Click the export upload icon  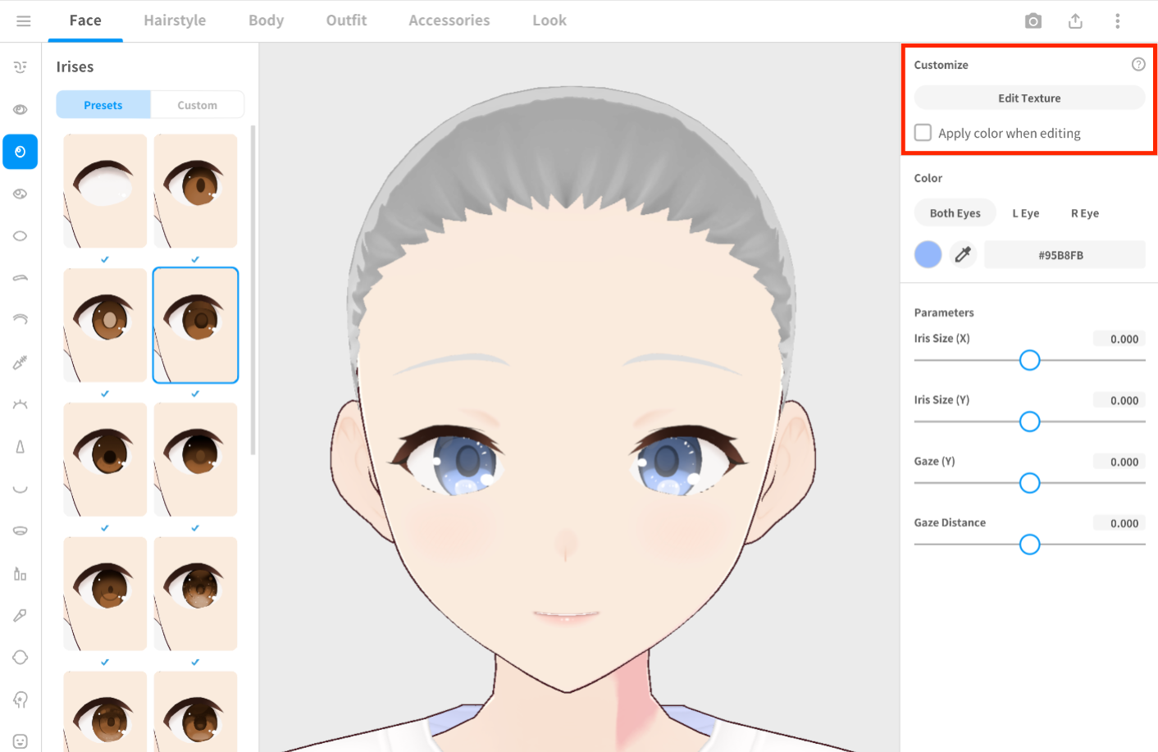click(1075, 21)
